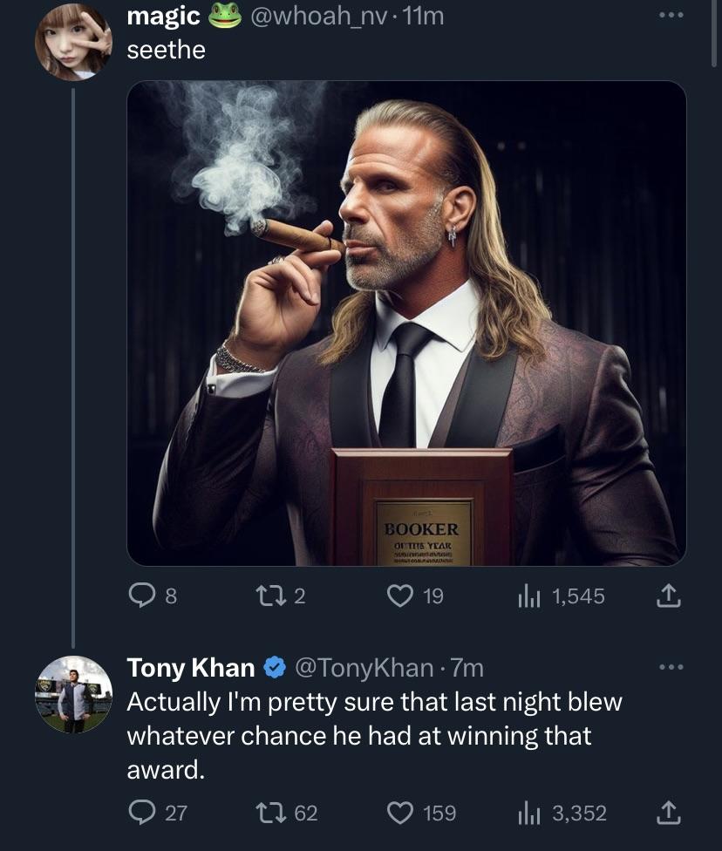The width and height of the screenshot is (722, 851).
Task: Open more options on magic's tweet
Action: [x=669, y=16]
